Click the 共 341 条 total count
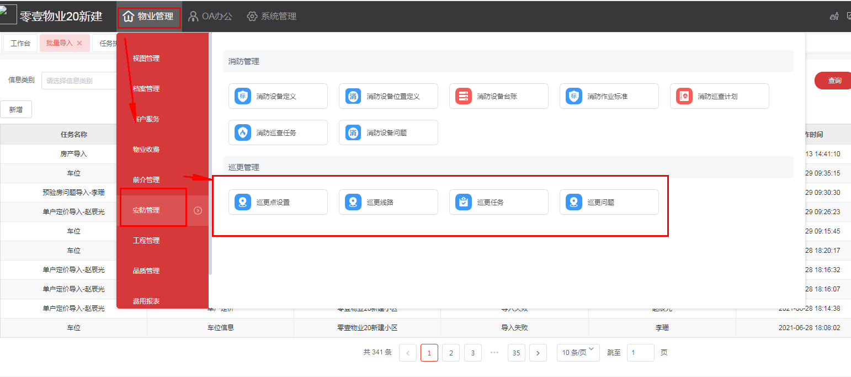 coord(377,352)
